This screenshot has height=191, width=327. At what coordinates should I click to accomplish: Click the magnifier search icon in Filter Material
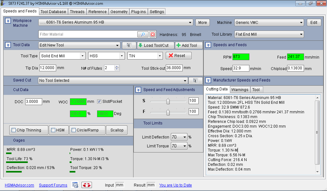pyautogui.click(x=143, y=34)
